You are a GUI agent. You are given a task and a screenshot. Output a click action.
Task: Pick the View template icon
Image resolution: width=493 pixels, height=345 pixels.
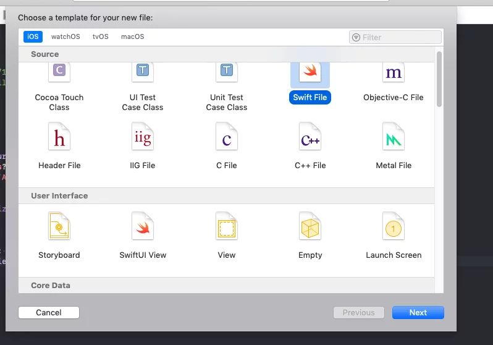pyautogui.click(x=227, y=226)
